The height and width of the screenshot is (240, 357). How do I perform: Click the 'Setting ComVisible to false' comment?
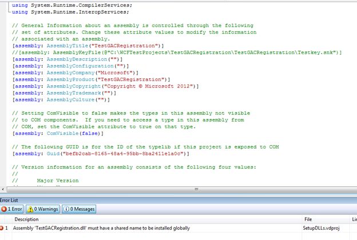(131, 113)
